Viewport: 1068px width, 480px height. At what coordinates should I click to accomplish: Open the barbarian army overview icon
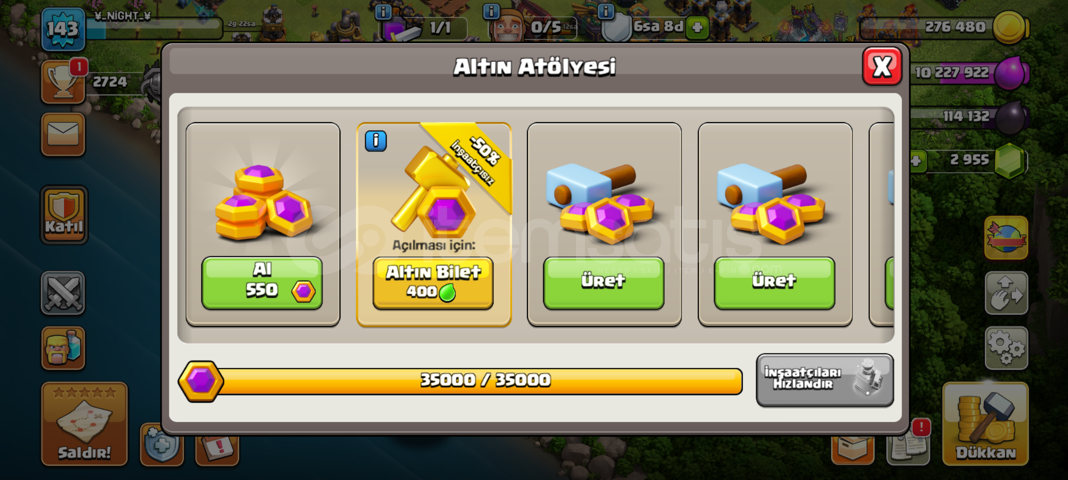(63, 348)
